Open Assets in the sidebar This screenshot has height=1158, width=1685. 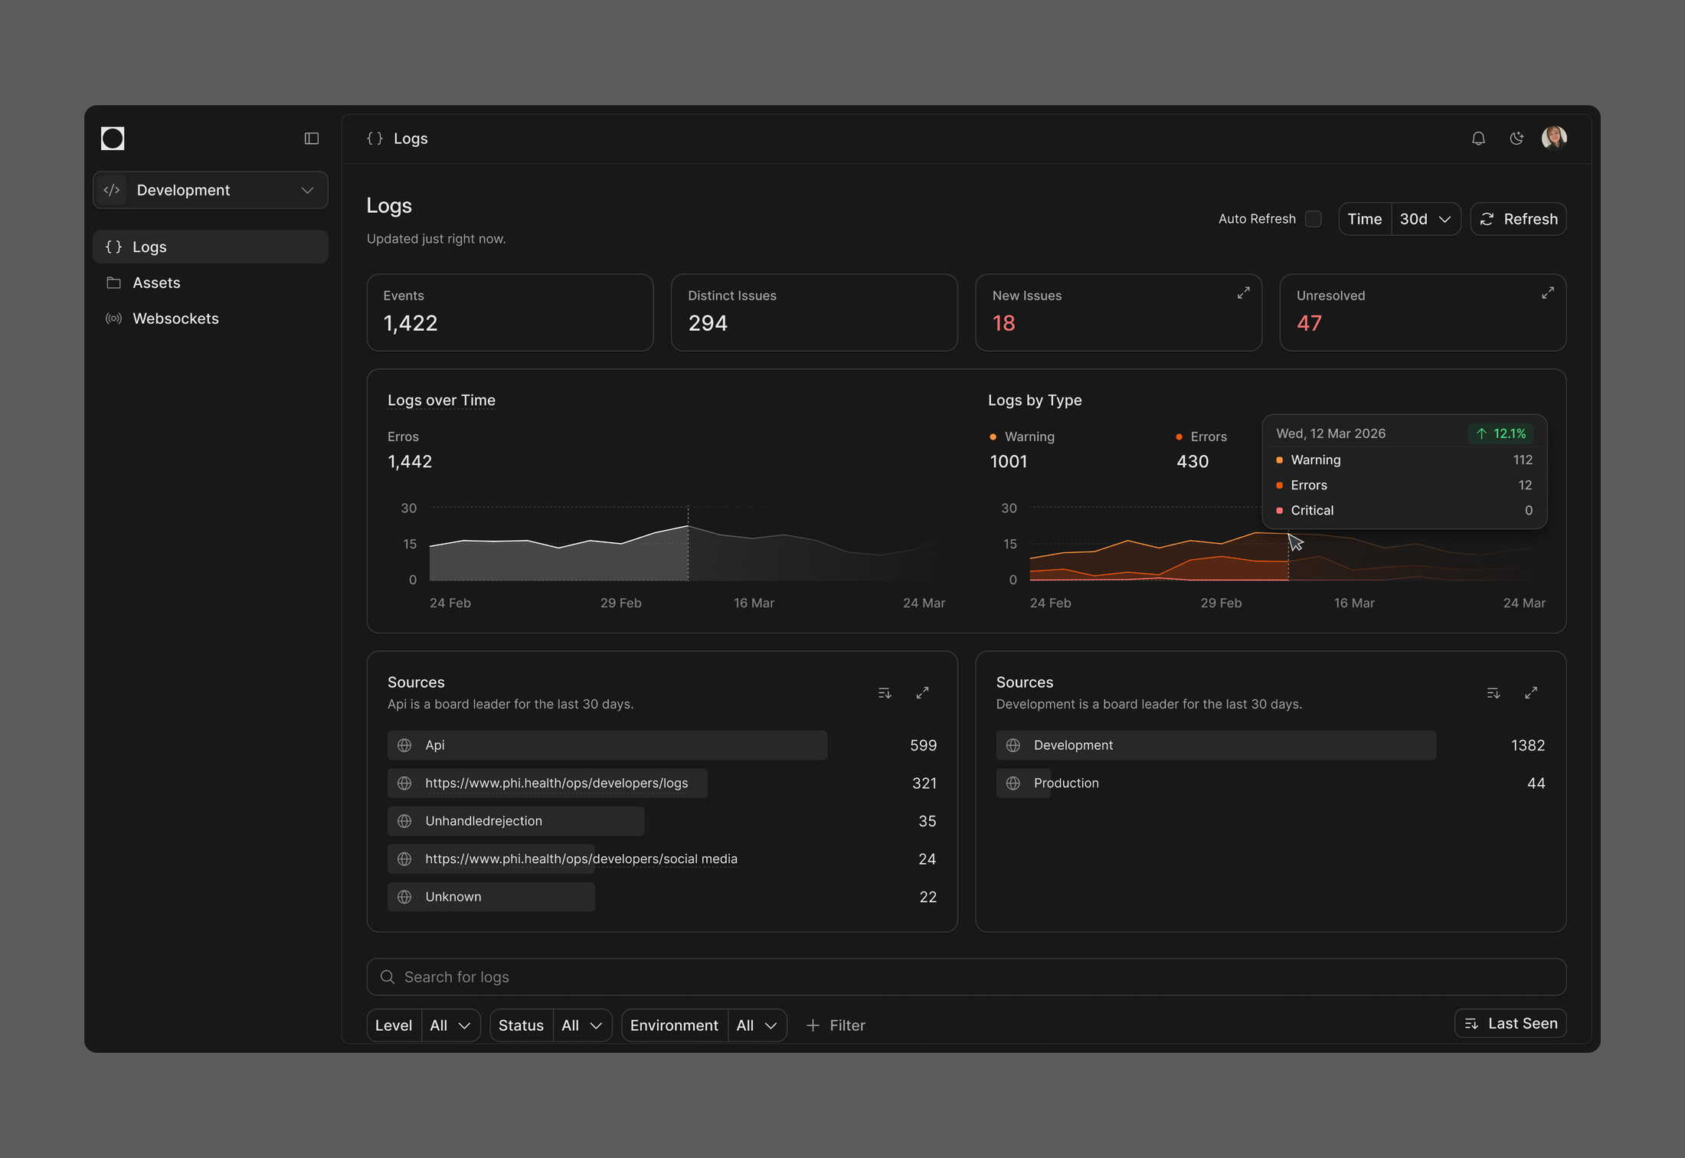tap(211, 283)
